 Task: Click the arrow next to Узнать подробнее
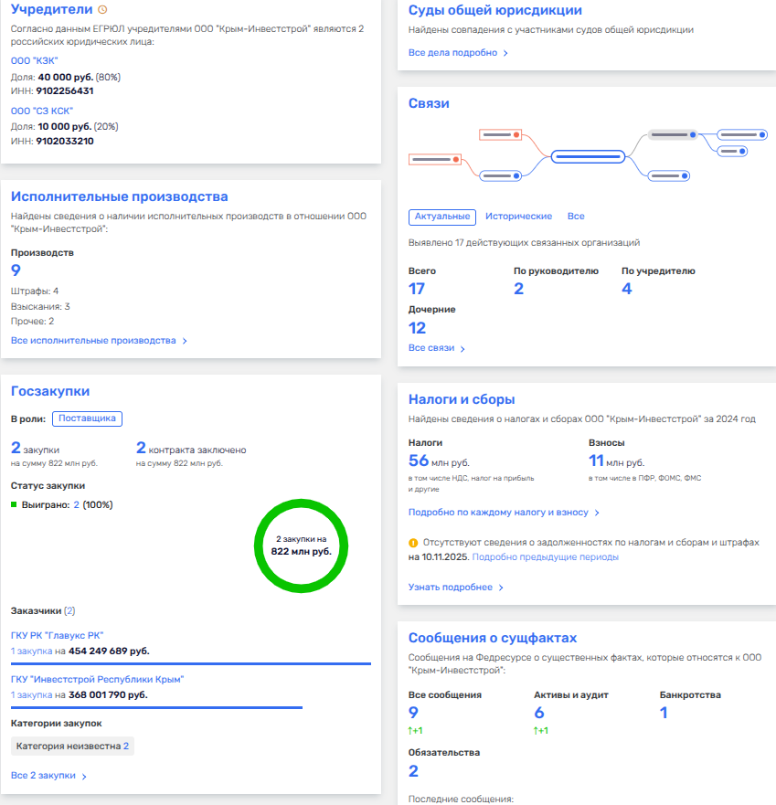pos(501,588)
